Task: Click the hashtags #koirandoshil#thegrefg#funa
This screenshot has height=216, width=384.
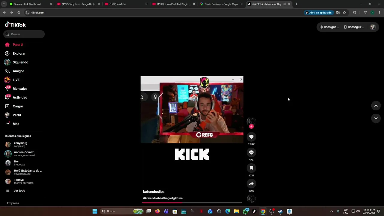Action: [163, 198]
